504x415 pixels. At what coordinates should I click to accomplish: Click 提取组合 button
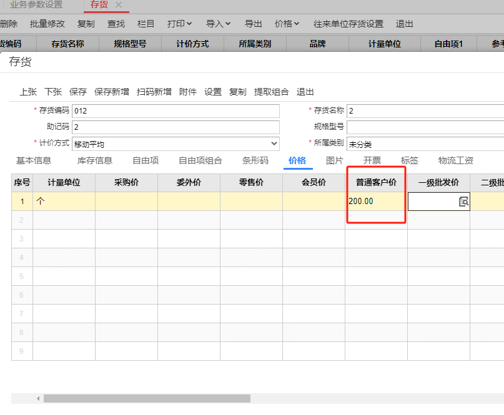click(272, 92)
